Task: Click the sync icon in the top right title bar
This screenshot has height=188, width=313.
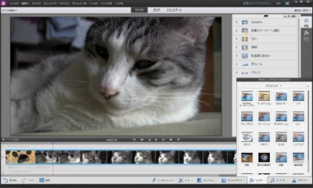Action: pyautogui.click(x=287, y=3)
